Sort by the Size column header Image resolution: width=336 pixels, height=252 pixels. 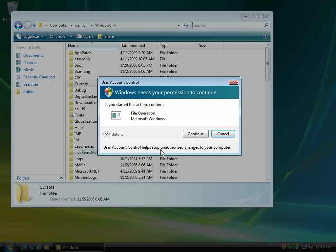tap(210, 45)
